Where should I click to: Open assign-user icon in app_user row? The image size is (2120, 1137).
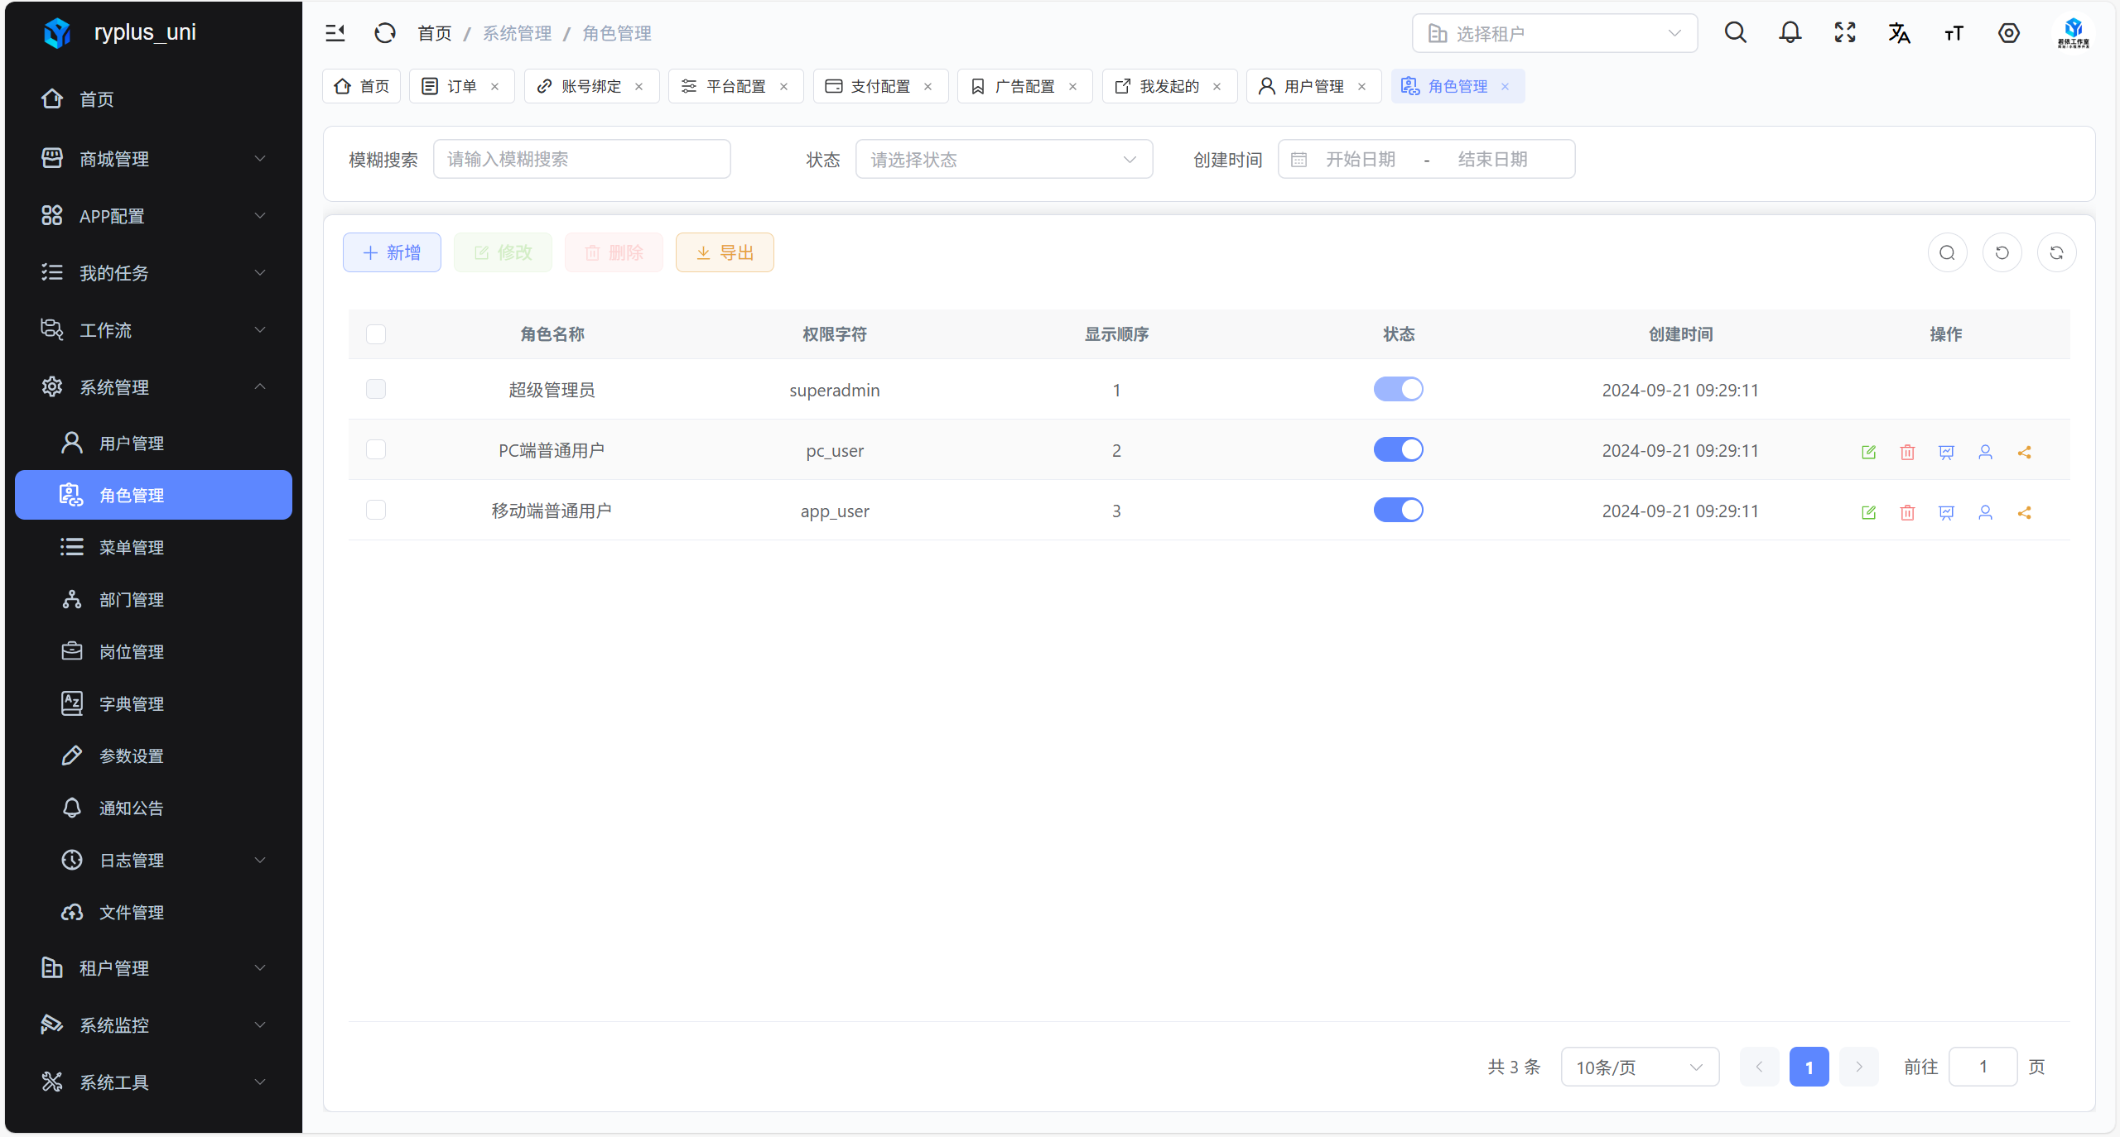click(1985, 512)
